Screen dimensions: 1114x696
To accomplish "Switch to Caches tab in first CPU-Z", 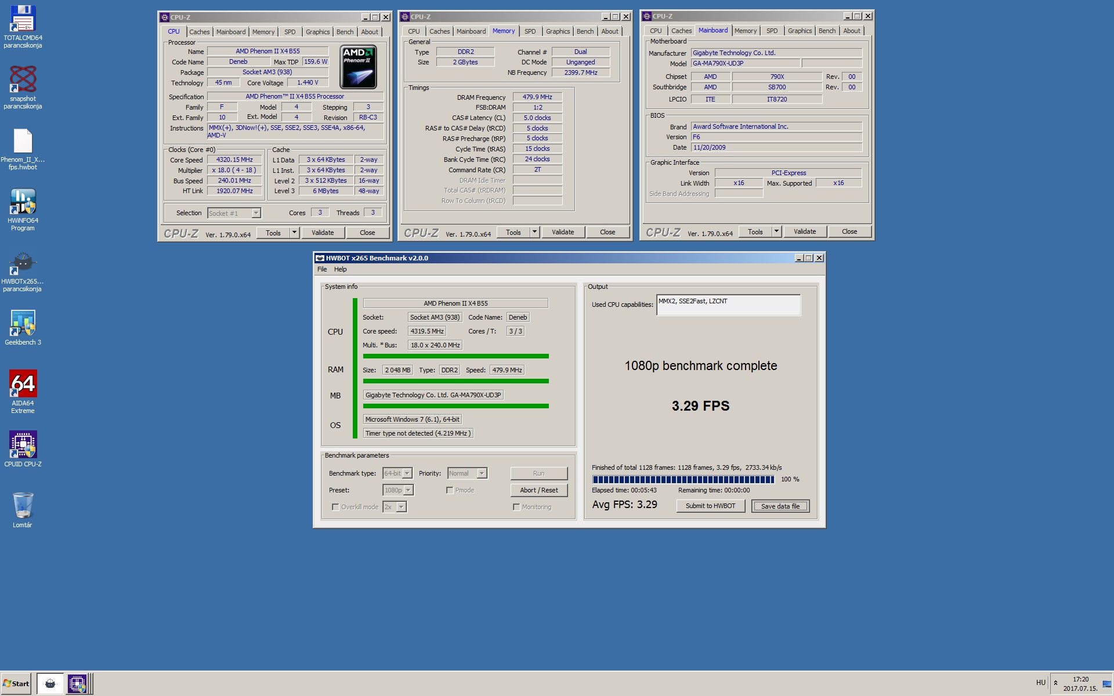I will pyautogui.click(x=199, y=32).
